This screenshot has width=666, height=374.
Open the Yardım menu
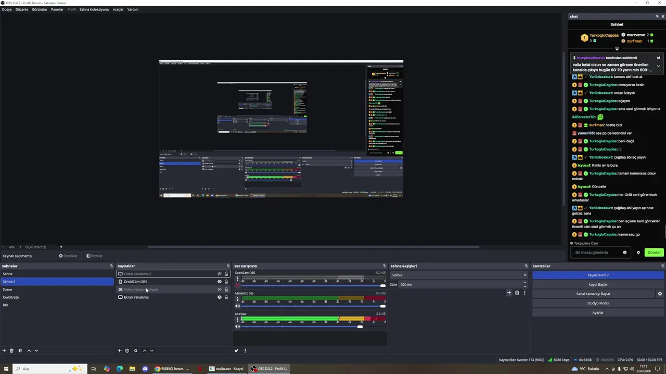[x=133, y=9]
